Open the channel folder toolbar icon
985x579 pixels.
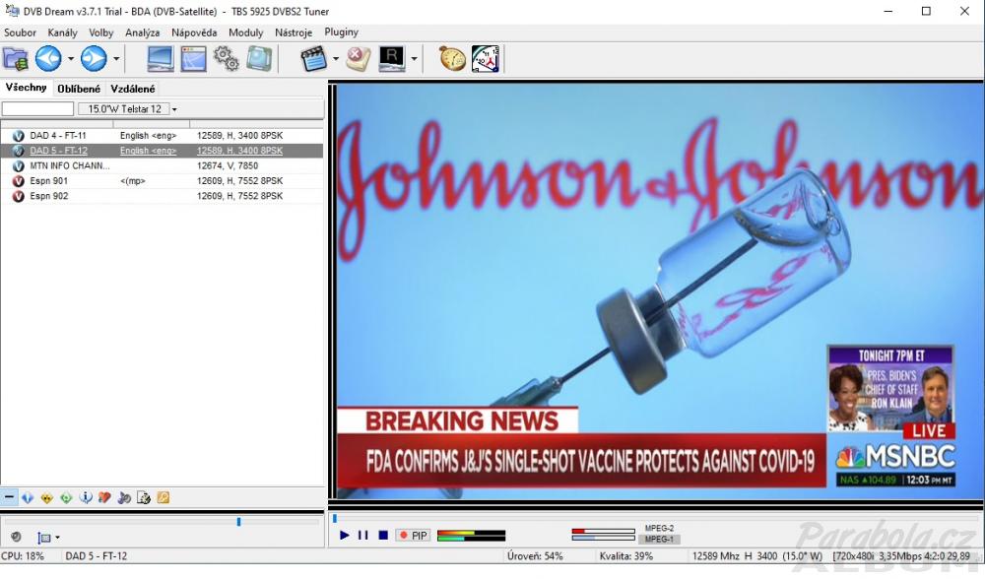pyautogui.click(x=15, y=59)
